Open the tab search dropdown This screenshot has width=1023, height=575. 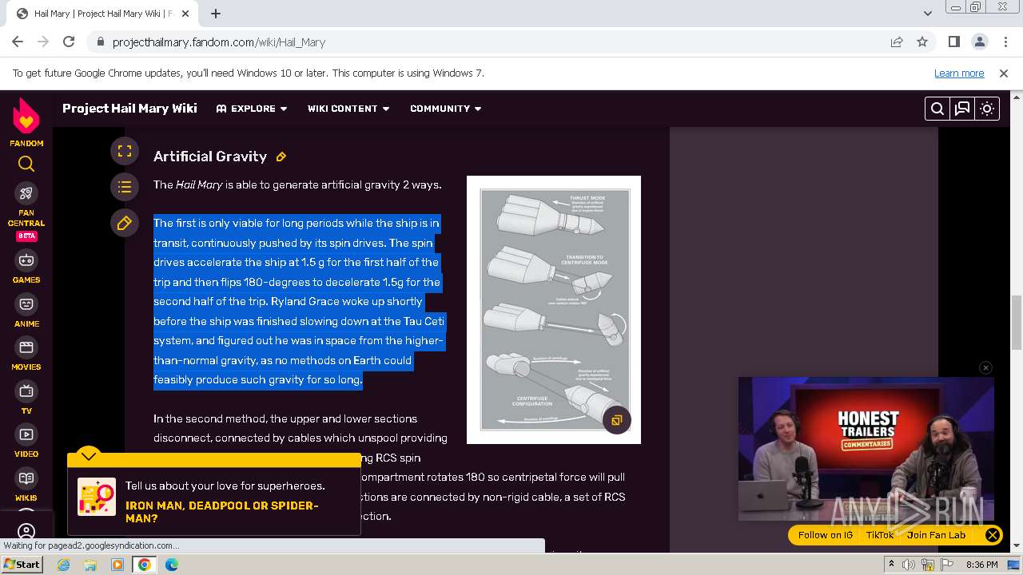tap(927, 14)
